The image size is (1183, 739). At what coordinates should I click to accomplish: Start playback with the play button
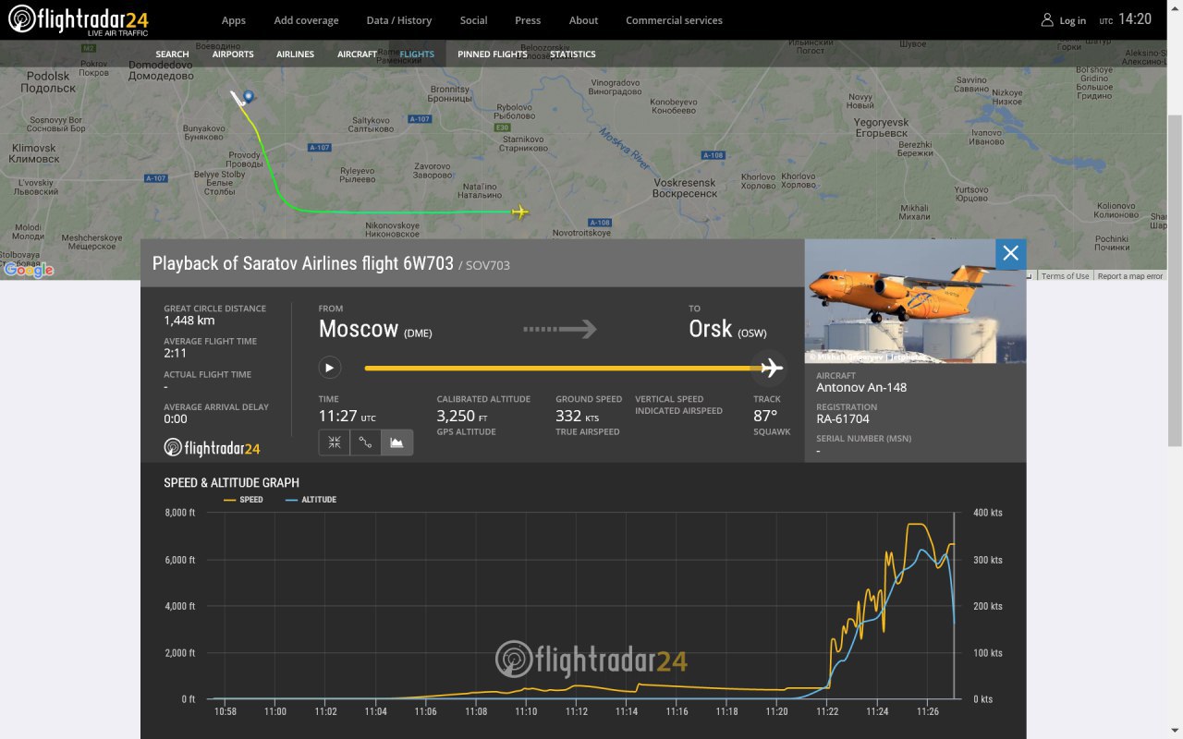click(x=329, y=368)
